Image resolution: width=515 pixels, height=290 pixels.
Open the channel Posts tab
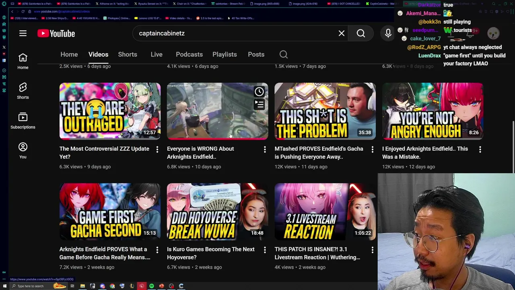[256, 54]
